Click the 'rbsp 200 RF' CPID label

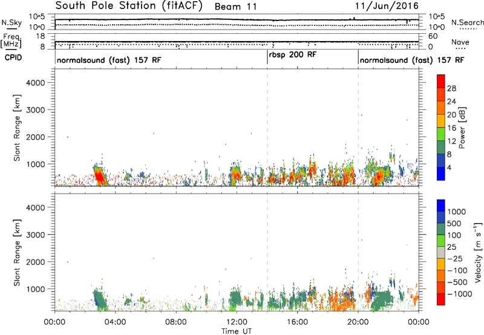[293, 55]
